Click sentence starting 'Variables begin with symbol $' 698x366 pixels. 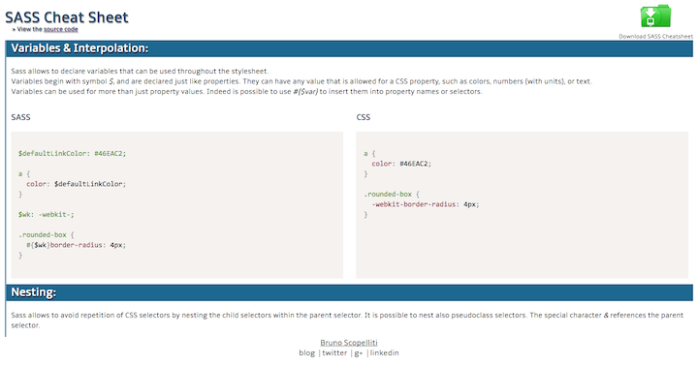click(301, 81)
